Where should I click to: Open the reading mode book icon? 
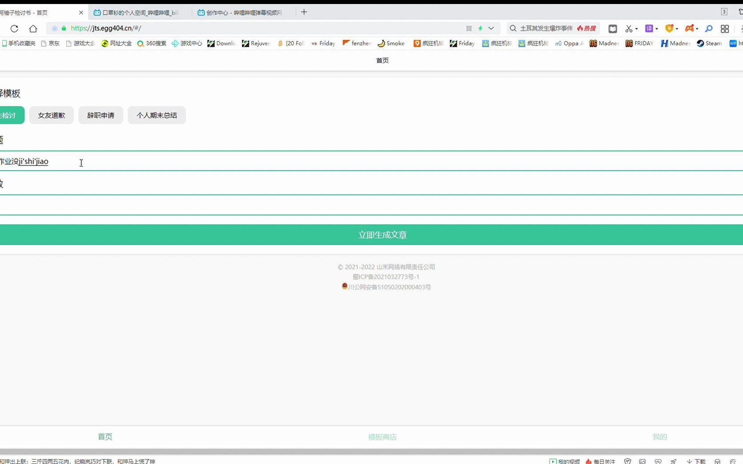tap(613, 28)
